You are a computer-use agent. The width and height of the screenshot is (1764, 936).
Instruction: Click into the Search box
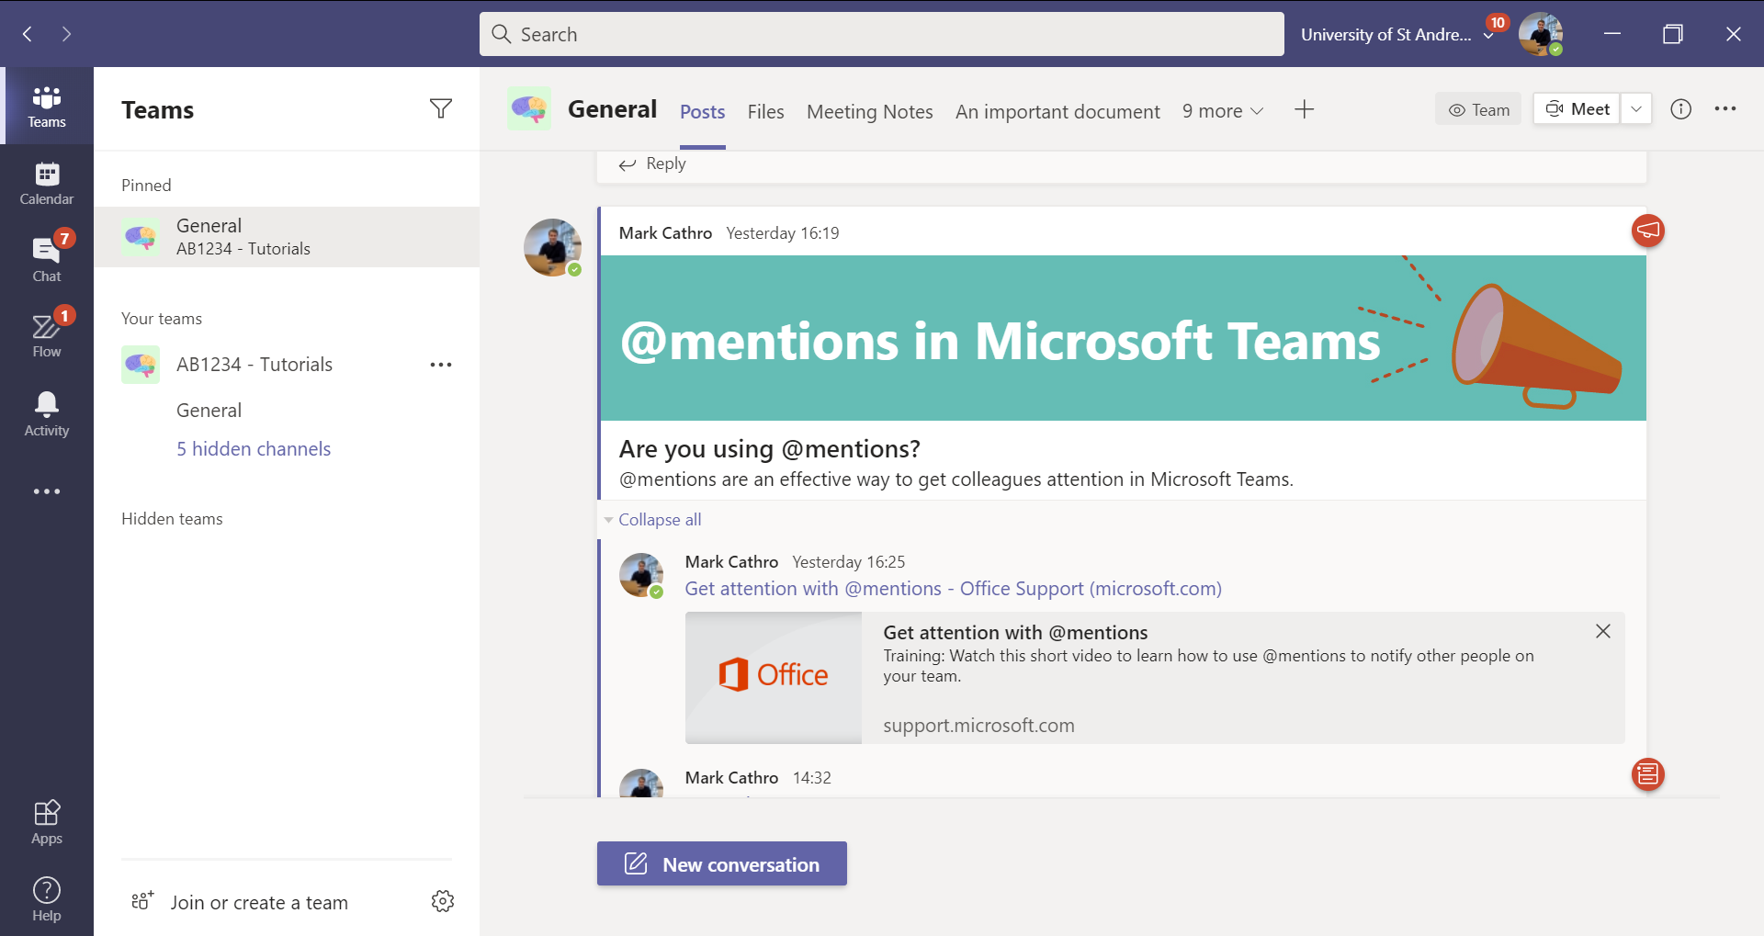point(882,34)
